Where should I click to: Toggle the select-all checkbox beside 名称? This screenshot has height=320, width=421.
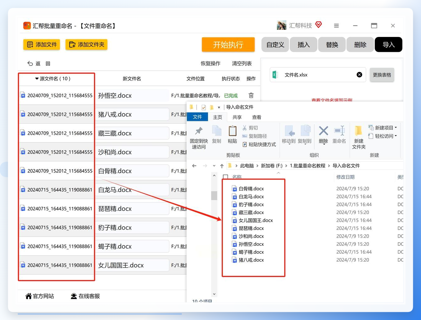pyautogui.click(x=226, y=177)
